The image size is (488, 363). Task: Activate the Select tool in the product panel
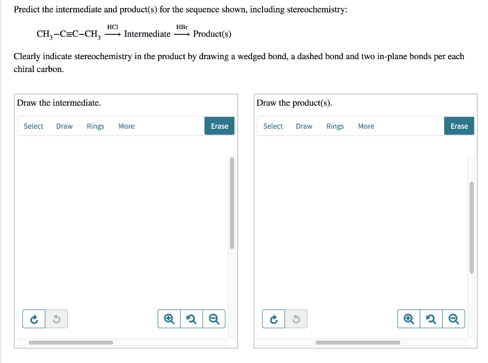(x=273, y=126)
